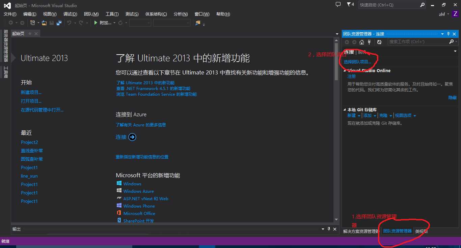Open the active documents list dropdown

337,34
